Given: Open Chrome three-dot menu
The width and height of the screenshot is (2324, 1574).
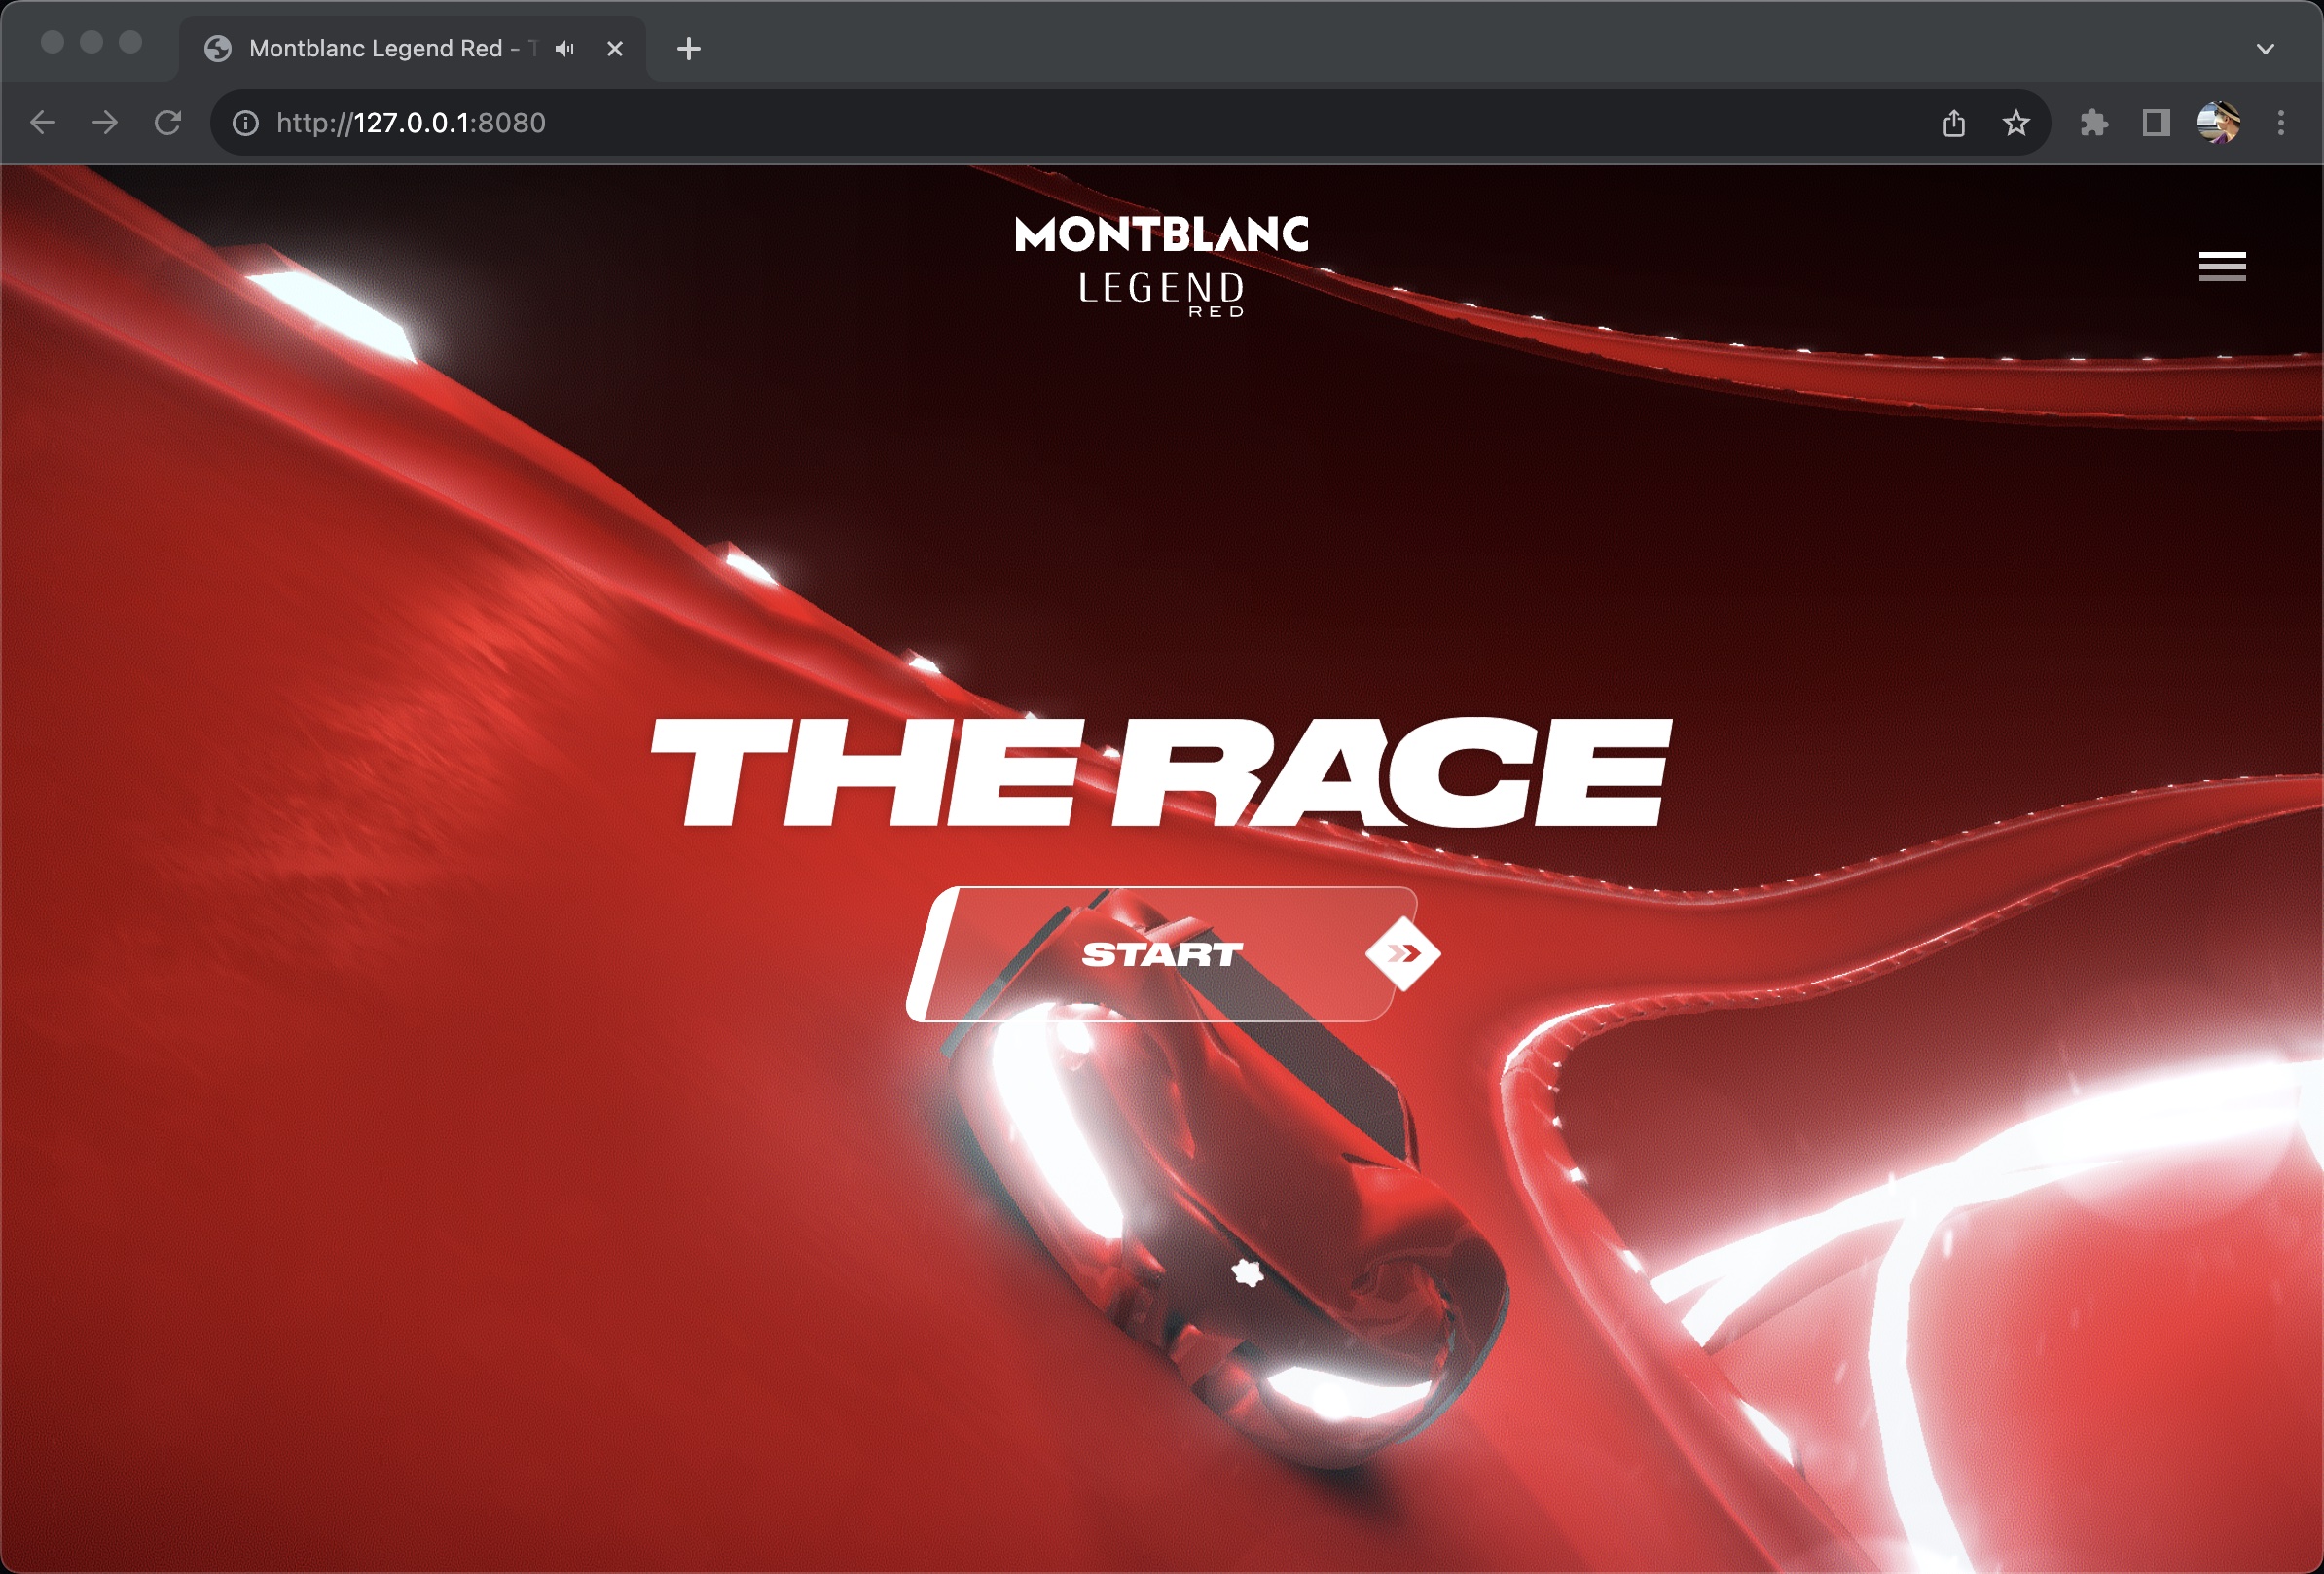Looking at the screenshot, I should click(2280, 123).
